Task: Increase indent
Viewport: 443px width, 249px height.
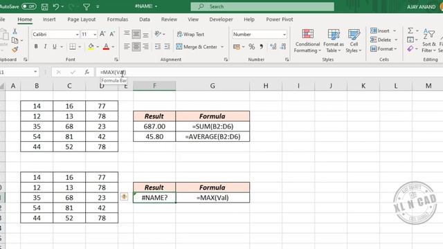Action: pos(168,46)
